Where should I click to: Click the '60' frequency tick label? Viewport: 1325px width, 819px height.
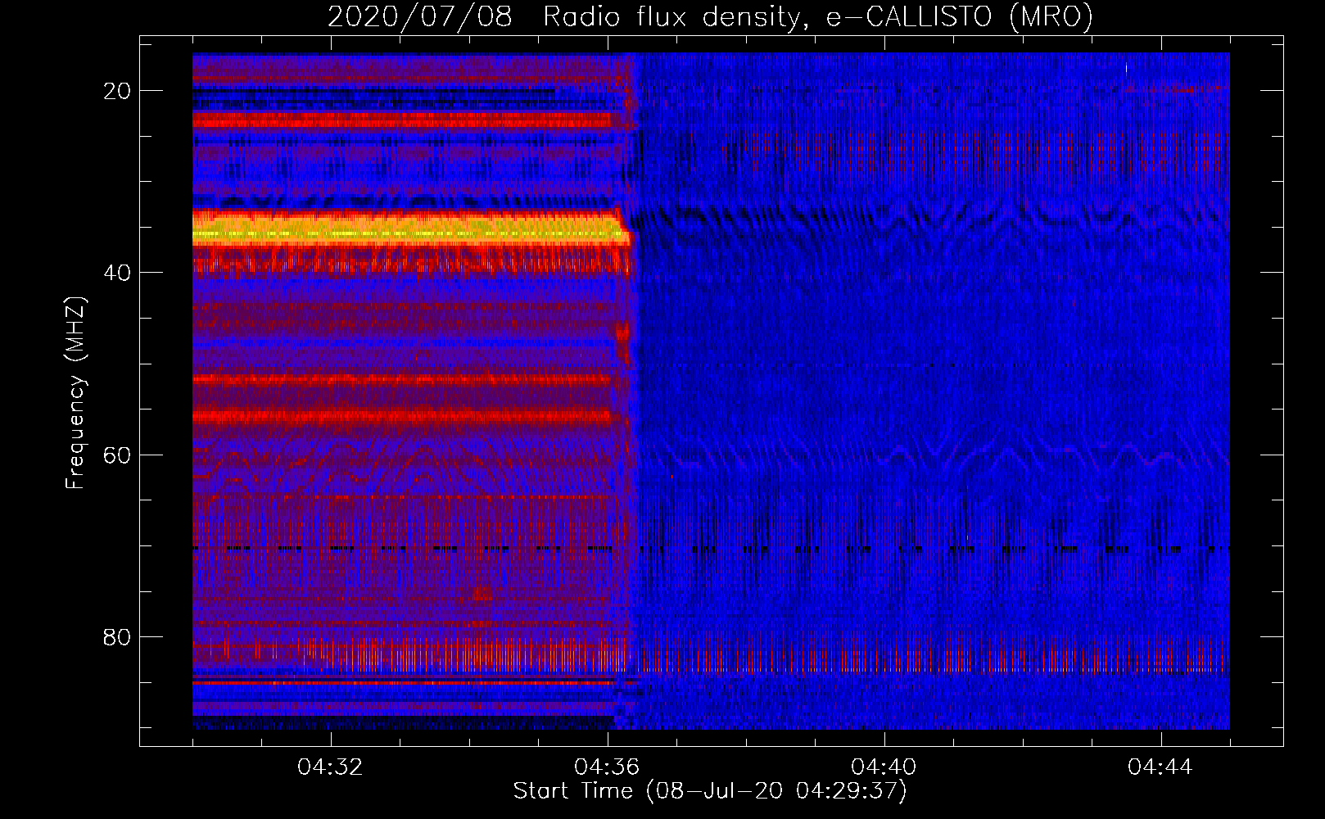point(117,455)
